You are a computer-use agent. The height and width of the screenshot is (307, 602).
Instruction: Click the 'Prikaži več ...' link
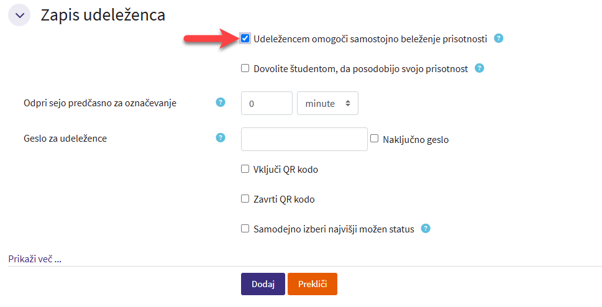pos(35,259)
